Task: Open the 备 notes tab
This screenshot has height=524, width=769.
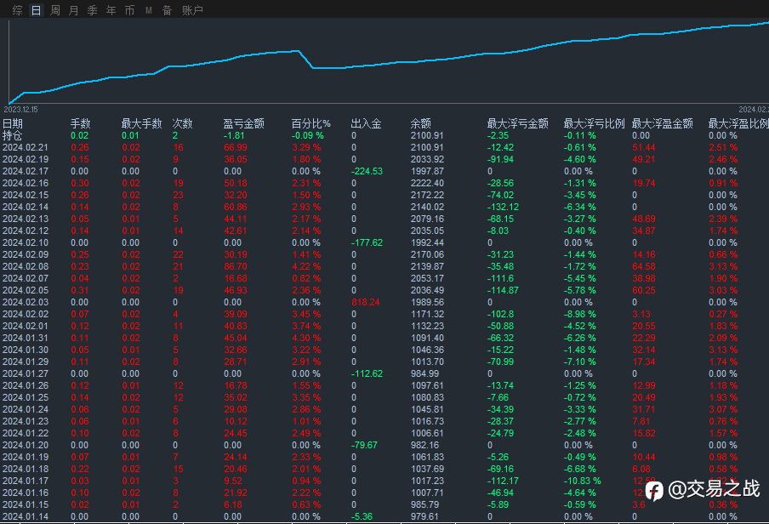Action: point(167,10)
